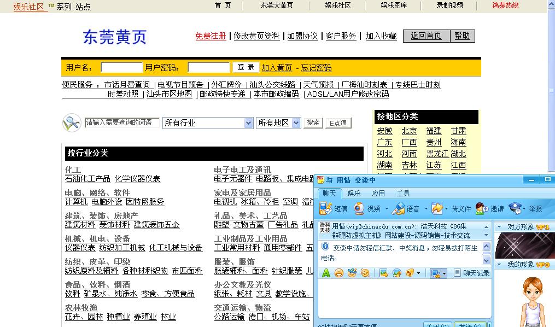Click the screen capture scissors icon
This screenshot has width=555, height=327.
point(435,273)
